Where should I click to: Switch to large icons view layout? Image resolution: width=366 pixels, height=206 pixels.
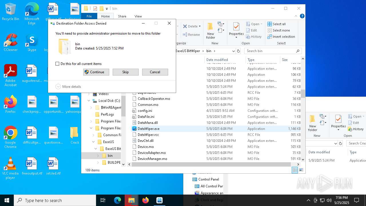301,170
